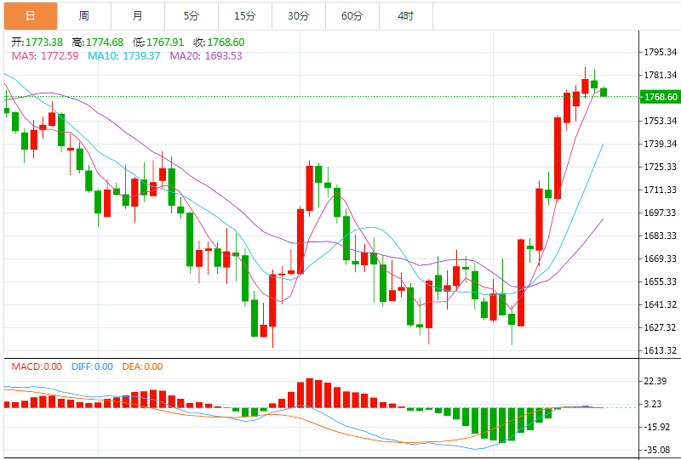The height and width of the screenshot is (460, 681).
Task: Click the 1683.33 price axis label
Action: pos(661,236)
